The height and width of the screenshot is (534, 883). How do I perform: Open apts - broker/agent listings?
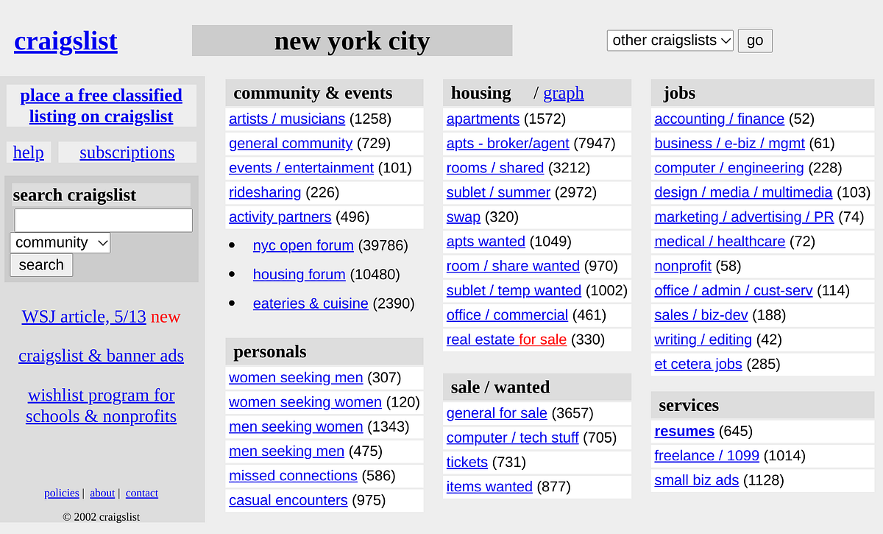(508, 143)
